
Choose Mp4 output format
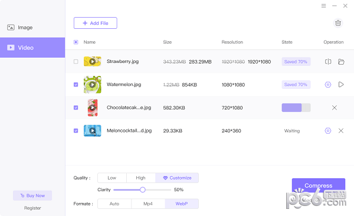click(148, 204)
